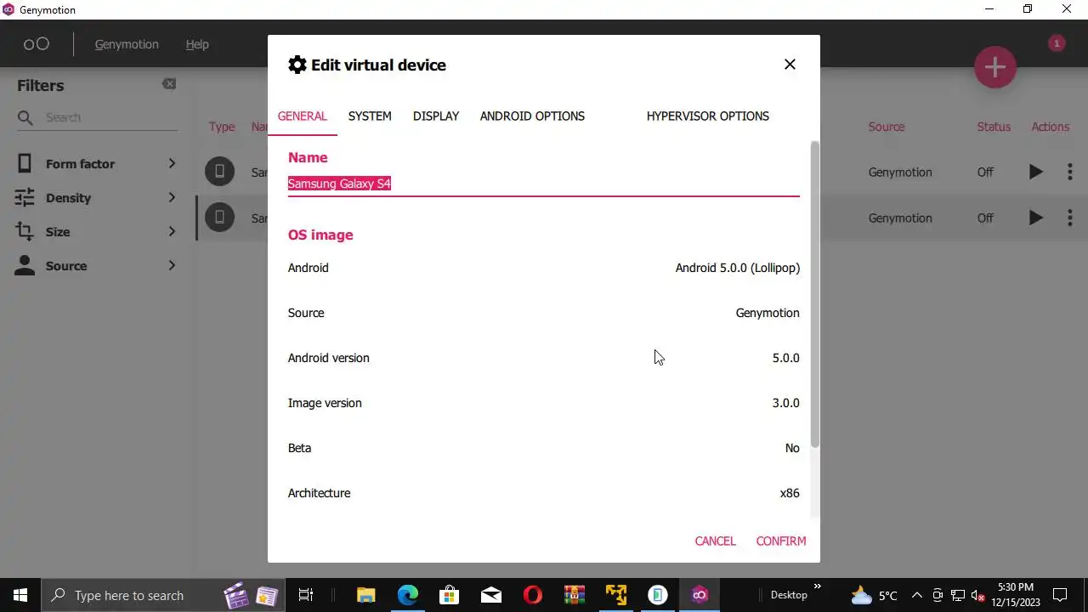Screen dimensions: 1088x612
Task: Click the filter Search field
Action: 110,117
